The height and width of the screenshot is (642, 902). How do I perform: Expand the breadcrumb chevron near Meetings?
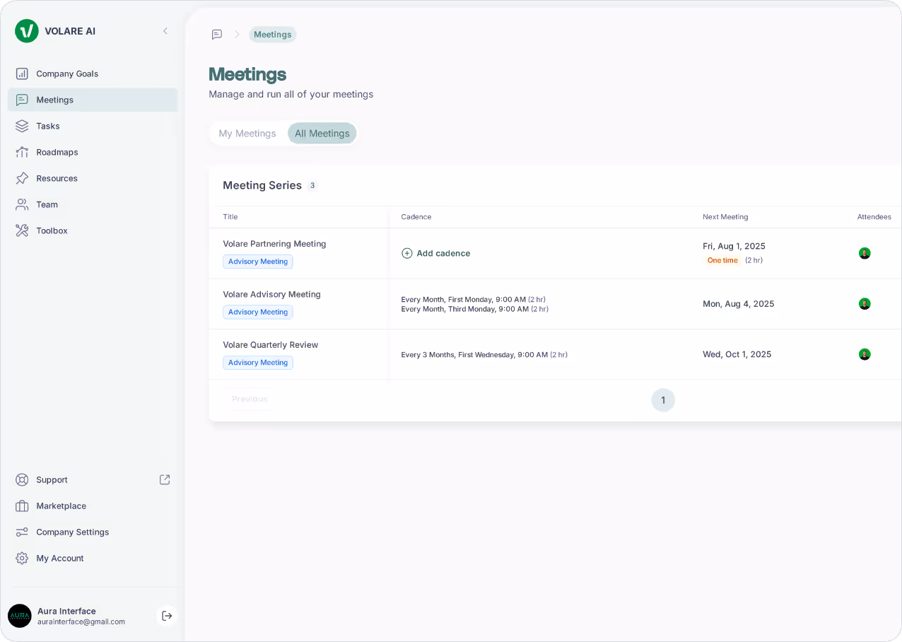click(238, 34)
